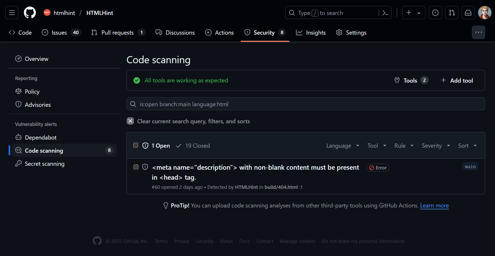Click the Add tool button
Image resolution: width=495 pixels, height=256 pixels.
pyautogui.click(x=457, y=80)
